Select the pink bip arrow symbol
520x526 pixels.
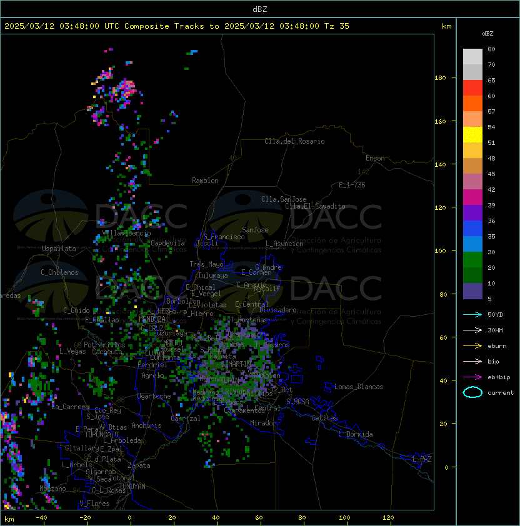(472, 361)
